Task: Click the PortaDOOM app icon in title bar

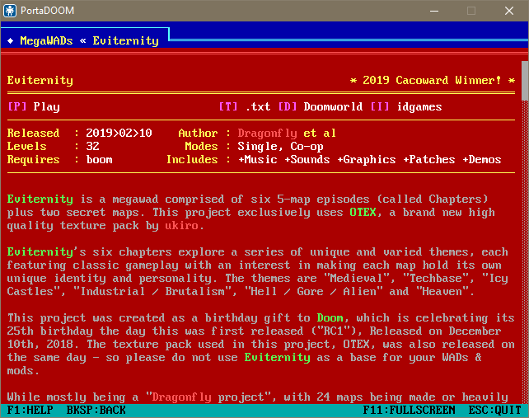Action: [x=10, y=11]
